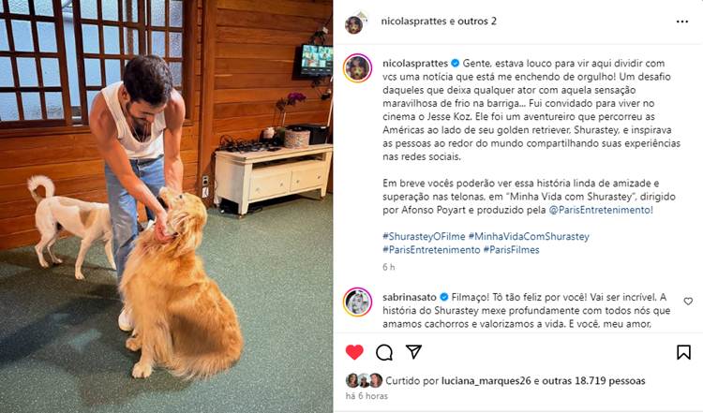Image resolution: width=703 pixels, height=413 pixels.
Task: View nicolasprattes story avatar beside caption
Action: point(357,68)
